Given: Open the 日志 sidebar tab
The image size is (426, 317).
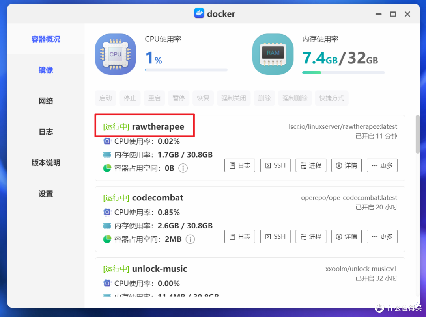Looking at the screenshot, I should click(46, 132).
